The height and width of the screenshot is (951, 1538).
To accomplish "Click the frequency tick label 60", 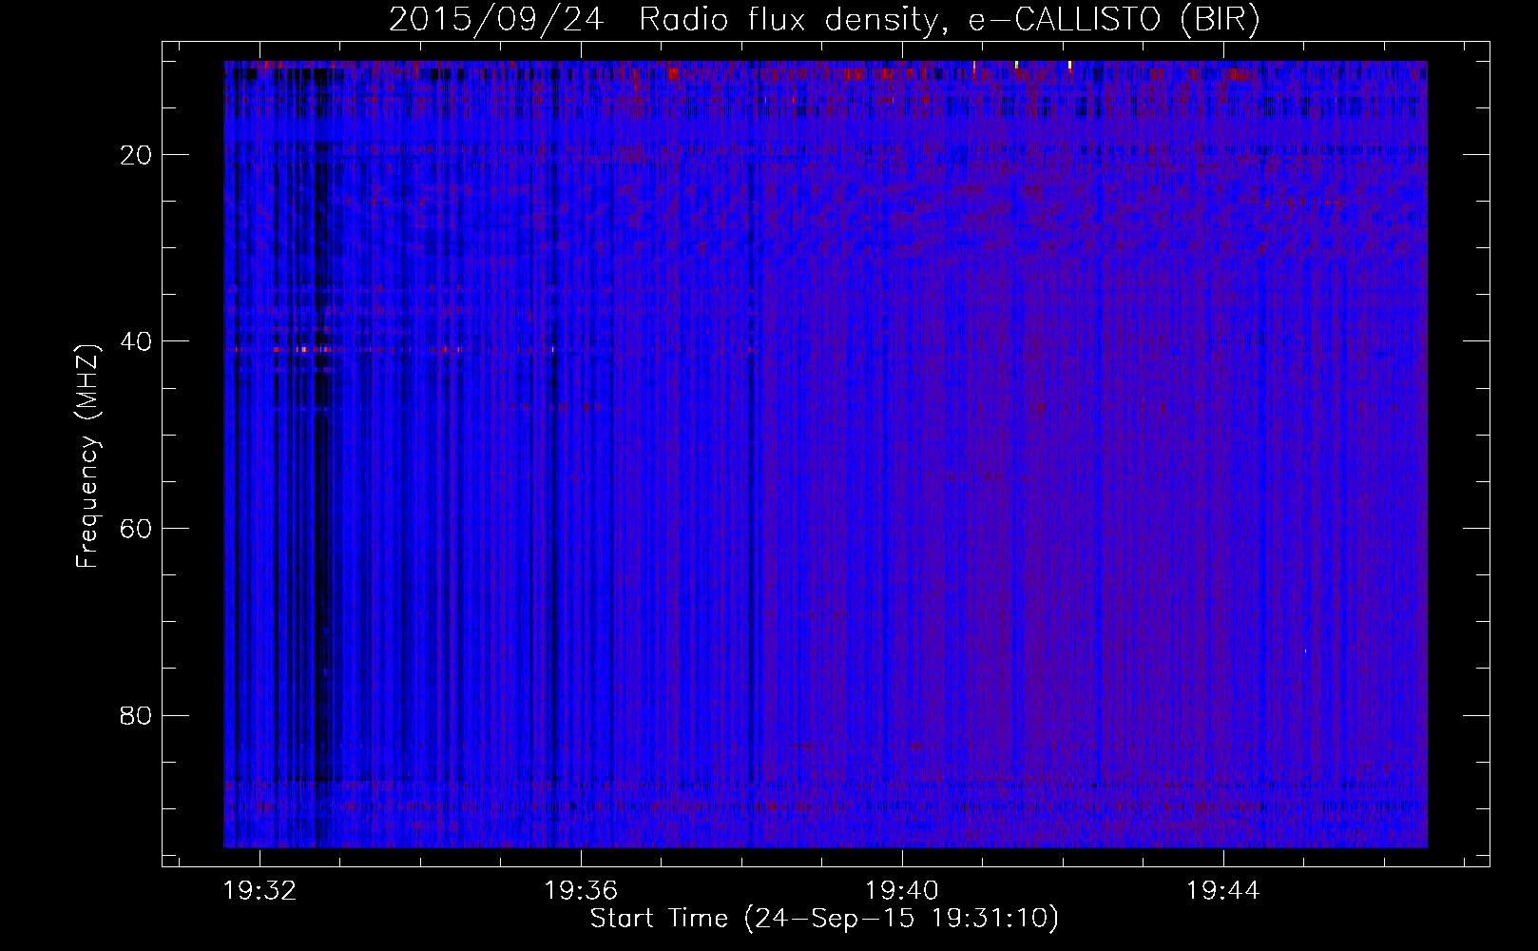I will tap(137, 529).
